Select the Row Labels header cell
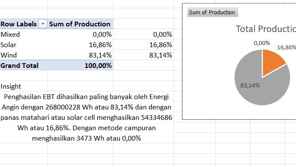The image size is (296, 167). 24,24
